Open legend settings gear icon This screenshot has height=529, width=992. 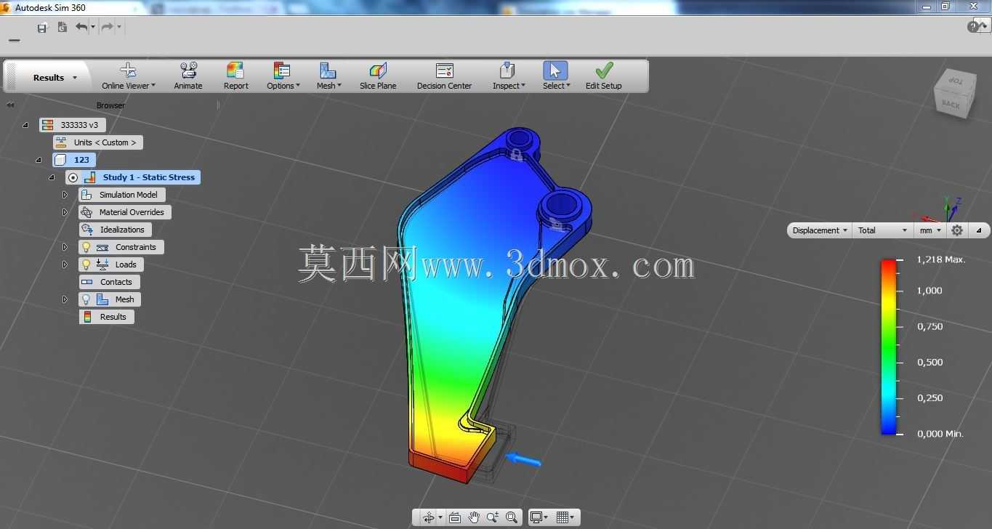(x=957, y=230)
